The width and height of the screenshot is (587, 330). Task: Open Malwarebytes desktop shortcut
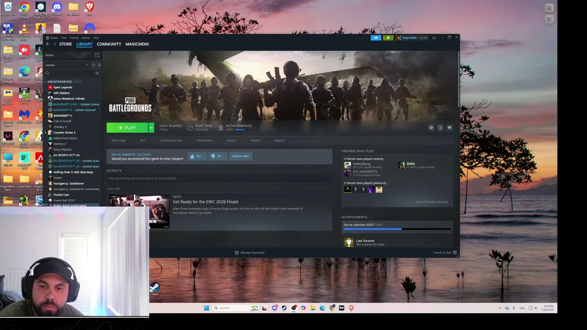24,116
